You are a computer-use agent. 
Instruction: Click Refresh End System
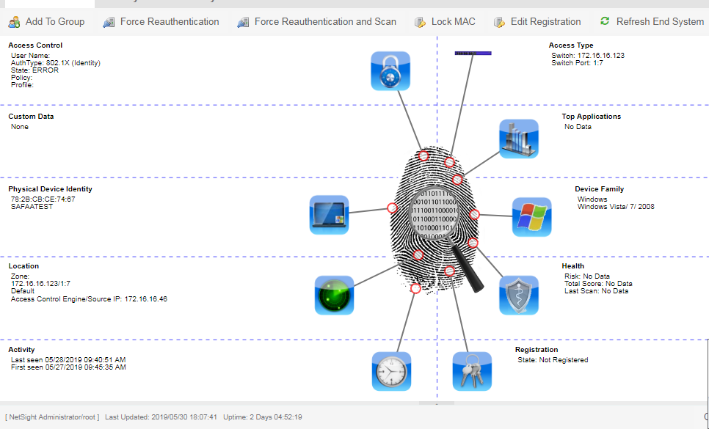652,22
